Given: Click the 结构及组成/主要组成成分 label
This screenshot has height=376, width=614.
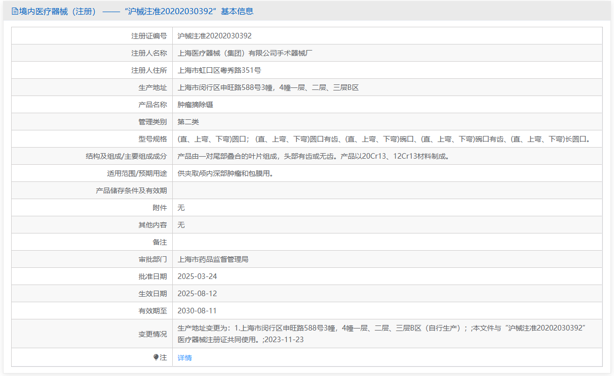Looking at the screenshot, I should pos(126,156).
